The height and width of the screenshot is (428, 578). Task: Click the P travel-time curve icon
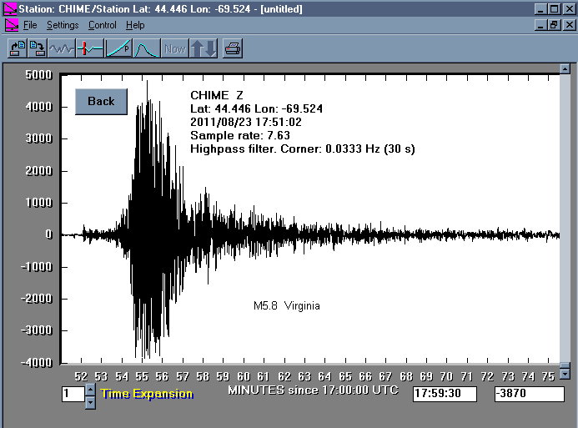[x=119, y=48]
